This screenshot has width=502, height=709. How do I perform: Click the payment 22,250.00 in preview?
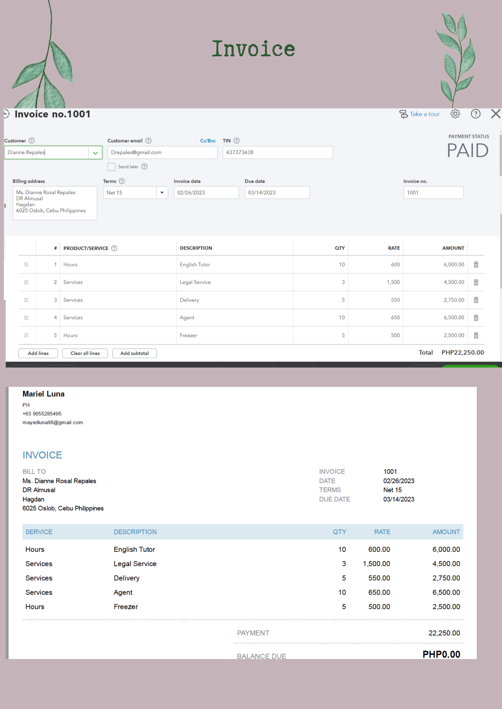pyautogui.click(x=444, y=633)
